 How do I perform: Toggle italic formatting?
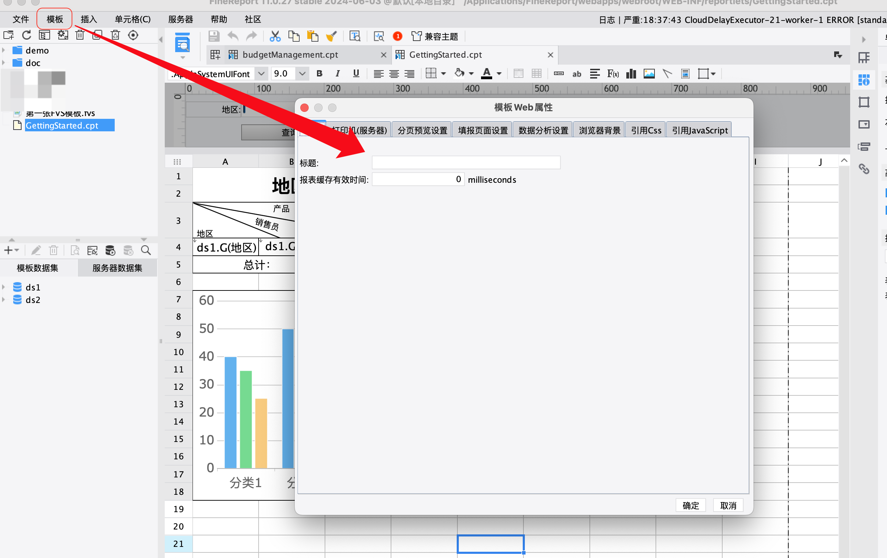pos(337,74)
